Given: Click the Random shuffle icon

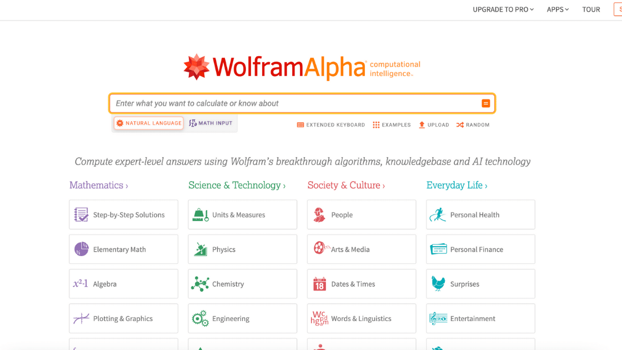Looking at the screenshot, I should point(460,125).
